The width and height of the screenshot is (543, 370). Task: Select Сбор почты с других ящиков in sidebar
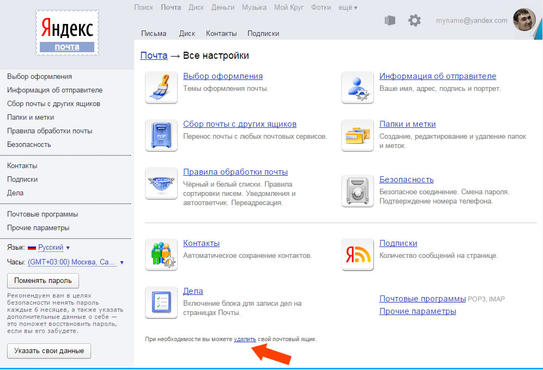[53, 103]
